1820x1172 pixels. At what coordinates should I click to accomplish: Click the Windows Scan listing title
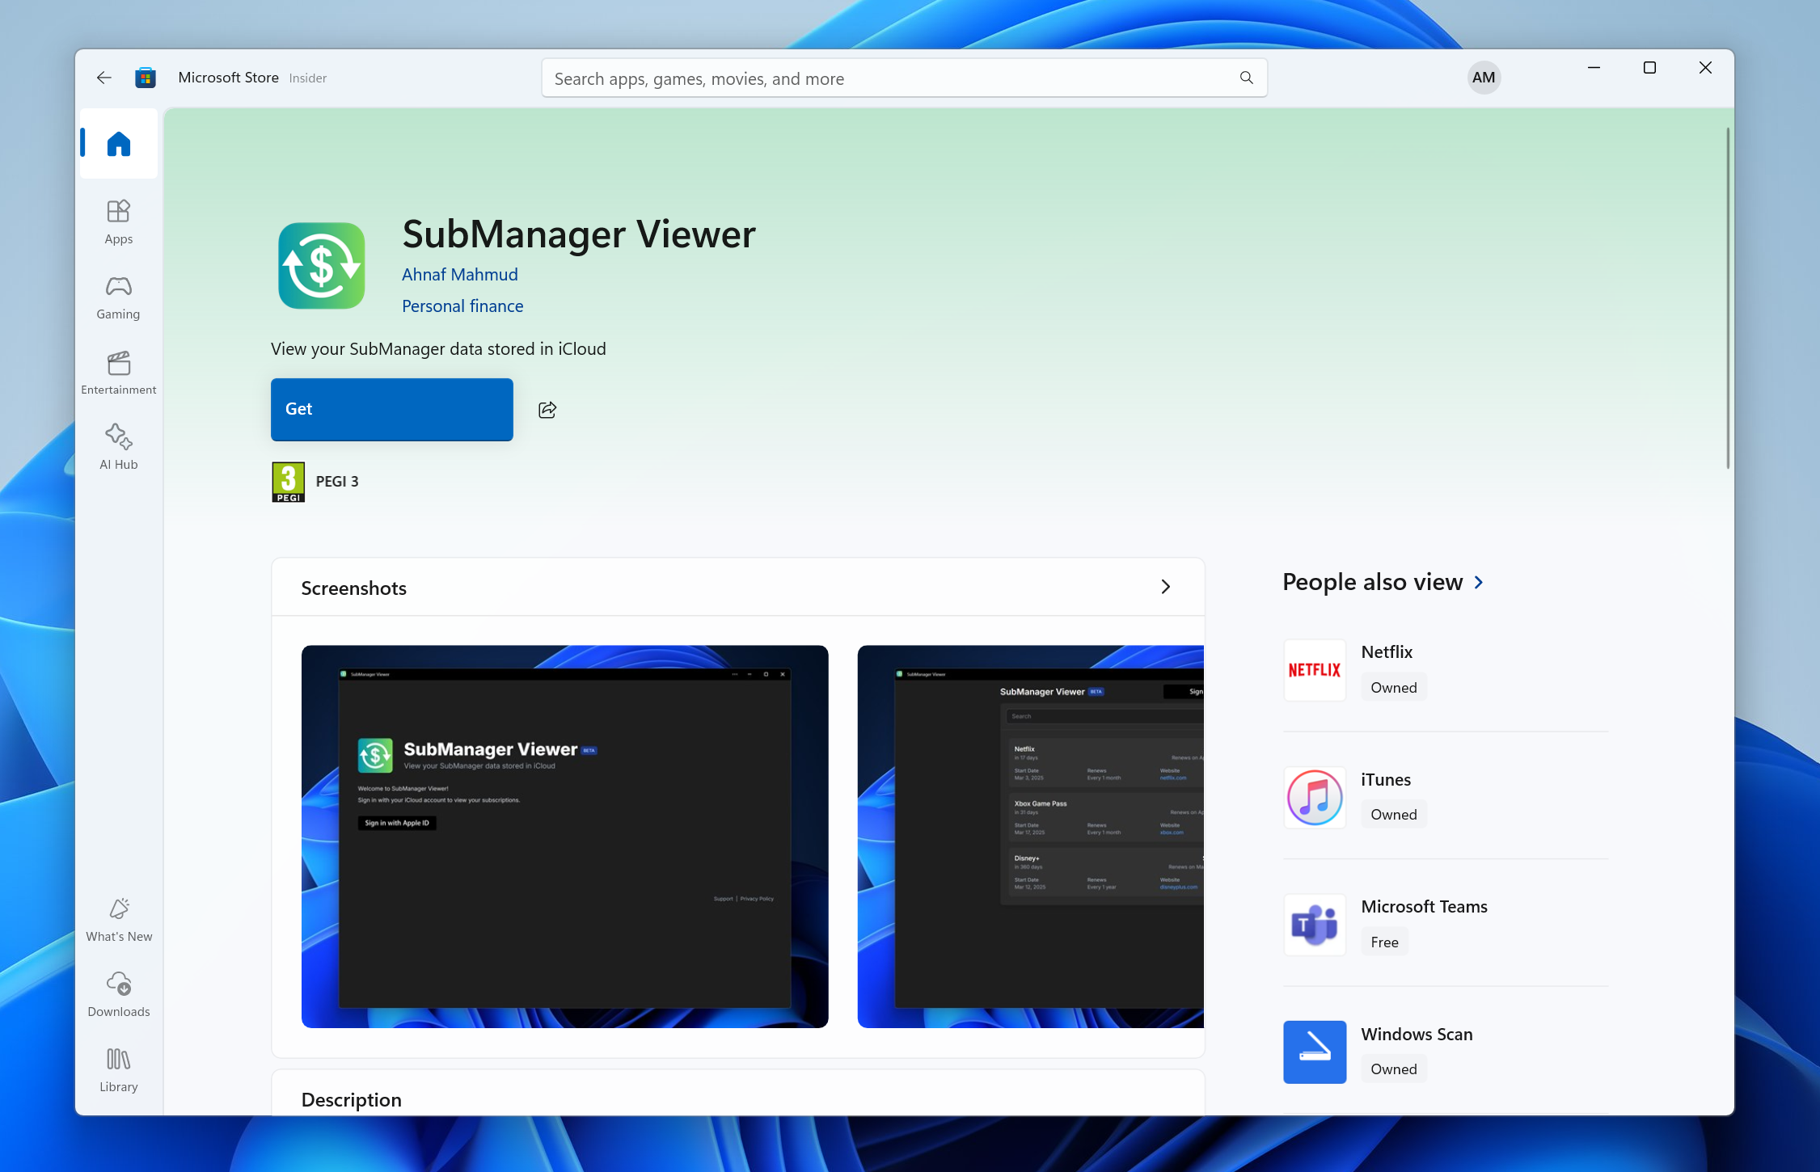(1417, 1035)
